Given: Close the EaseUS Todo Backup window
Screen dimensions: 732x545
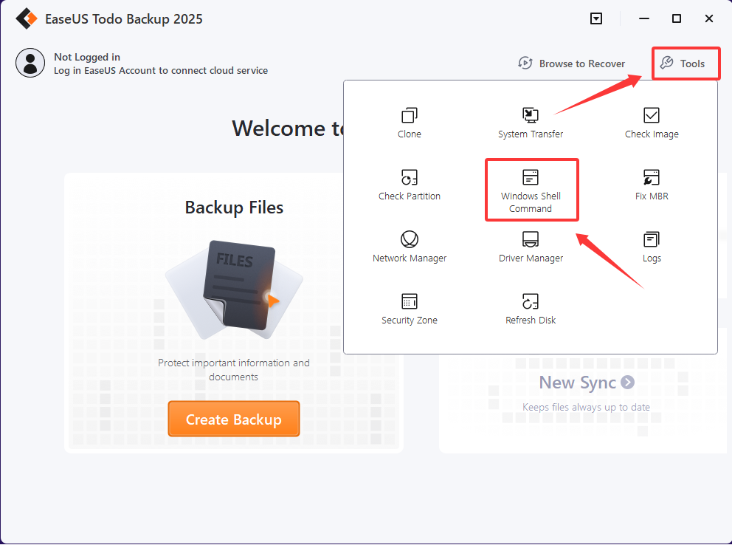Looking at the screenshot, I should click(708, 18).
